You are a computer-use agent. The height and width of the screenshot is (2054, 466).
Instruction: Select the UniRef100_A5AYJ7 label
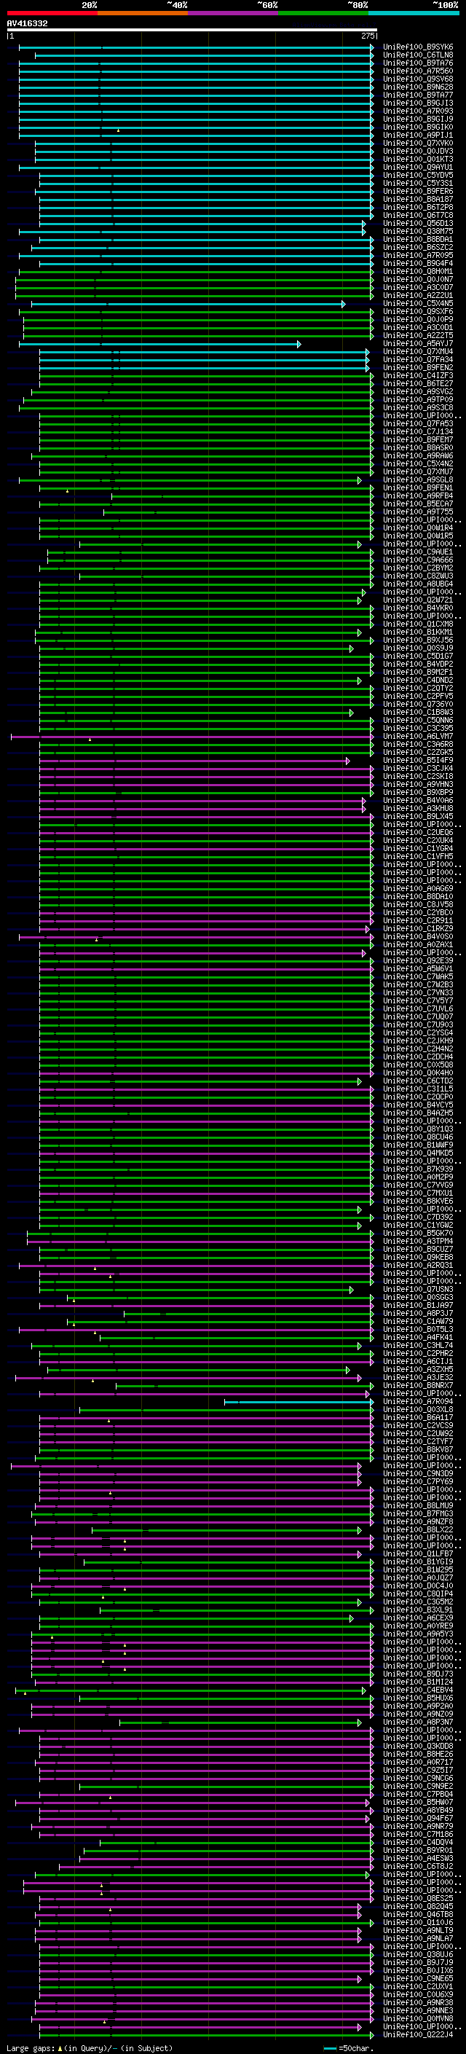click(x=417, y=344)
